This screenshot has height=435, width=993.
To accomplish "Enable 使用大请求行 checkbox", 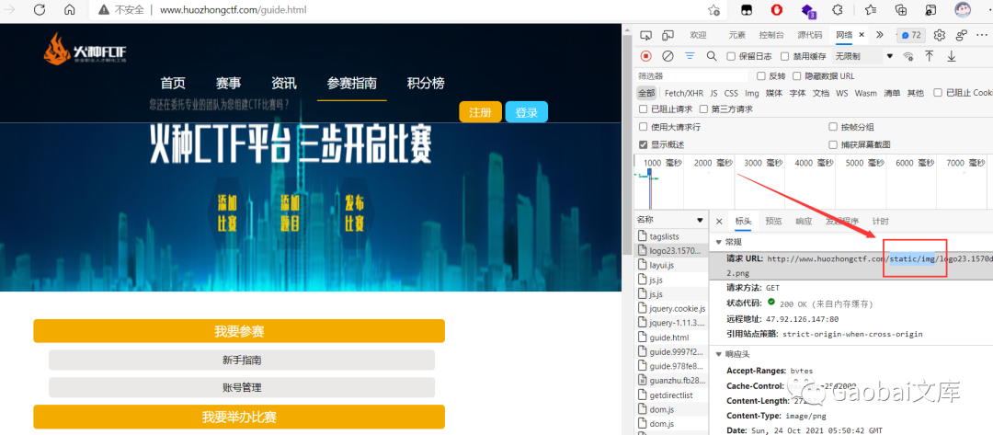I will [644, 127].
